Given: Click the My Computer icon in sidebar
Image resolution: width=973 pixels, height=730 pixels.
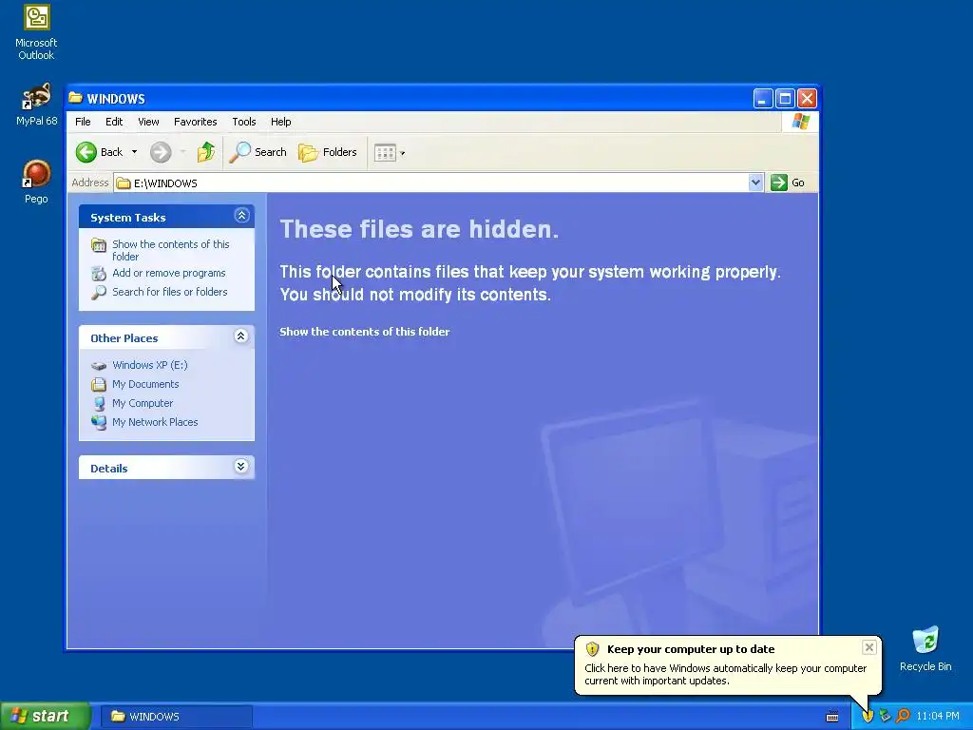Looking at the screenshot, I should 99,403.
